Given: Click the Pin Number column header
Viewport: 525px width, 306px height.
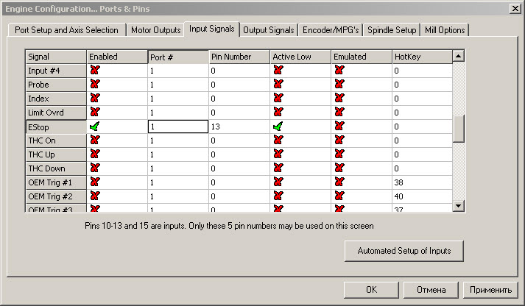Looking at the screenshot, I should (x=239, y=57).
